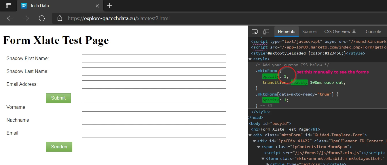The image size is (387, 165).
Task: Click the green Senden button
Action: tap(59, 147)
